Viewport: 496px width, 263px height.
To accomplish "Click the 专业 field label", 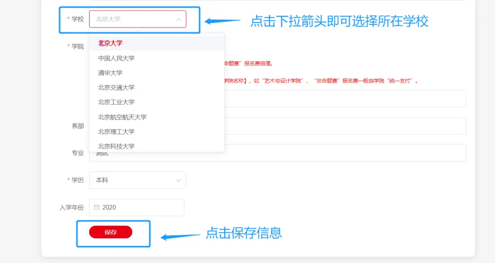I will tap(78, 153).
